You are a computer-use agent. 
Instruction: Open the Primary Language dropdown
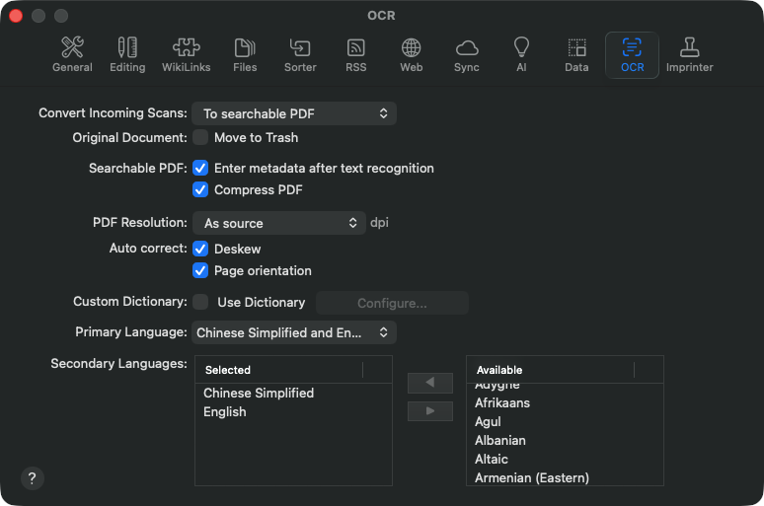pyautogui.click(x=294, y=332)
